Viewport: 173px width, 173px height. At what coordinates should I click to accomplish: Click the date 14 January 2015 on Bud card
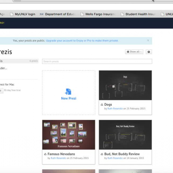pos(135,158)
